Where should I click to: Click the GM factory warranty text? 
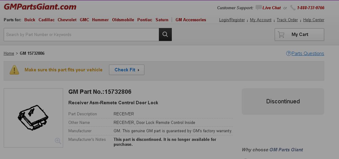(173, 131)
